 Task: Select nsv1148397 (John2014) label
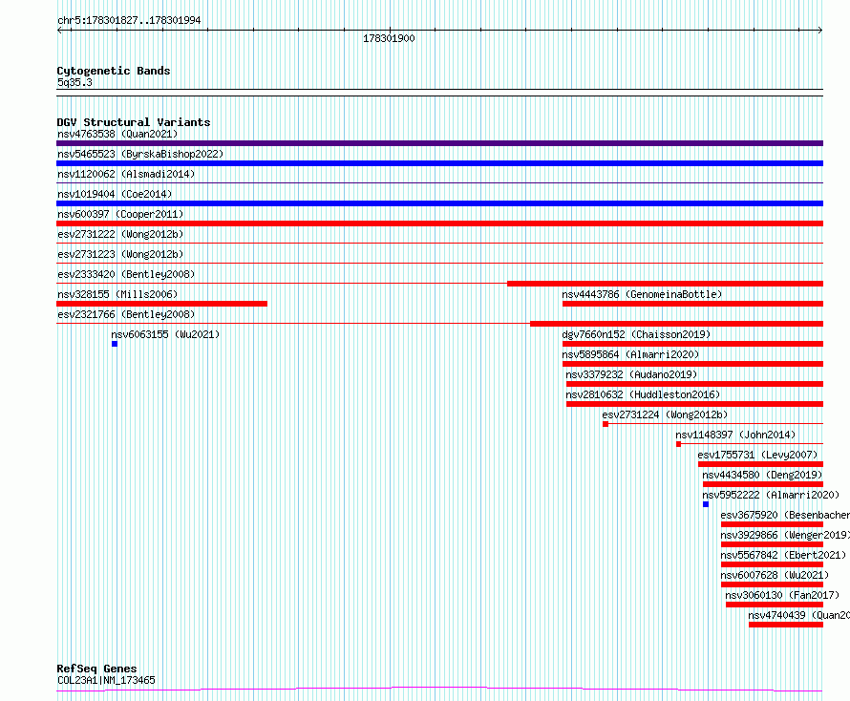pos(735,435)
